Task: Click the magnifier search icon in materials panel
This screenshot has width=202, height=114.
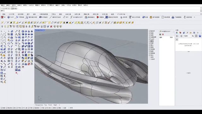Action: 193,36
